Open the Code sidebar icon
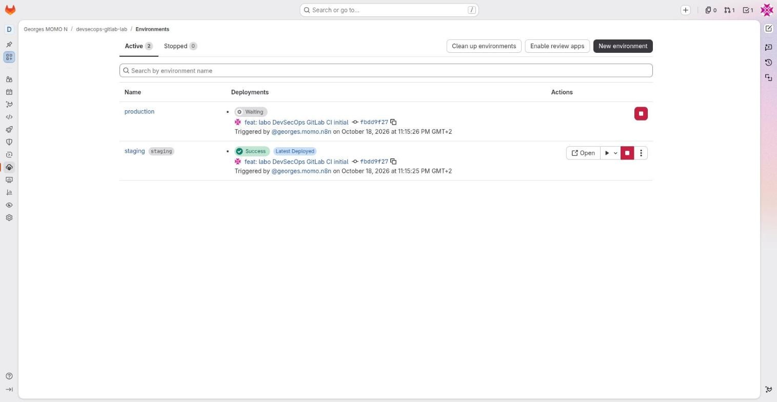 (9, 117)
